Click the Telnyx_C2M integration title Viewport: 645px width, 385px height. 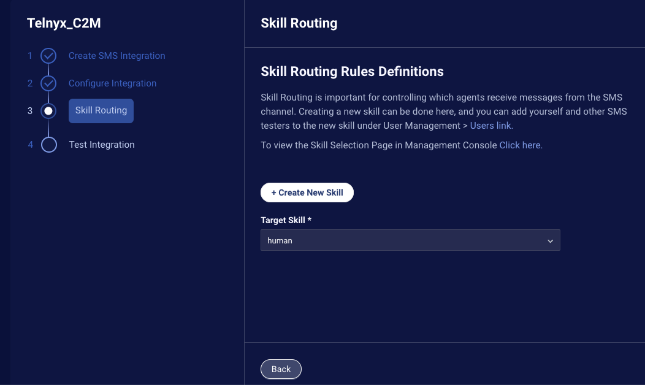point(64,23)
